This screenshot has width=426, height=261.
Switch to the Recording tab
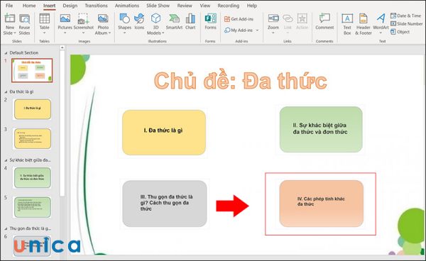[229, 6]
